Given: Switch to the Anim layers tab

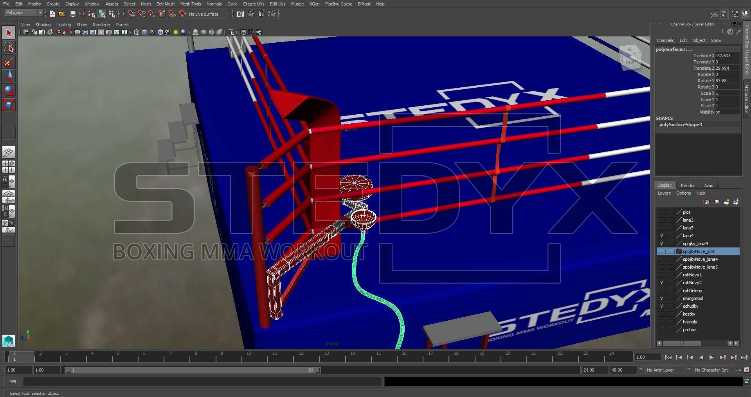Looking at the screenshot, I should pos(709,186).
